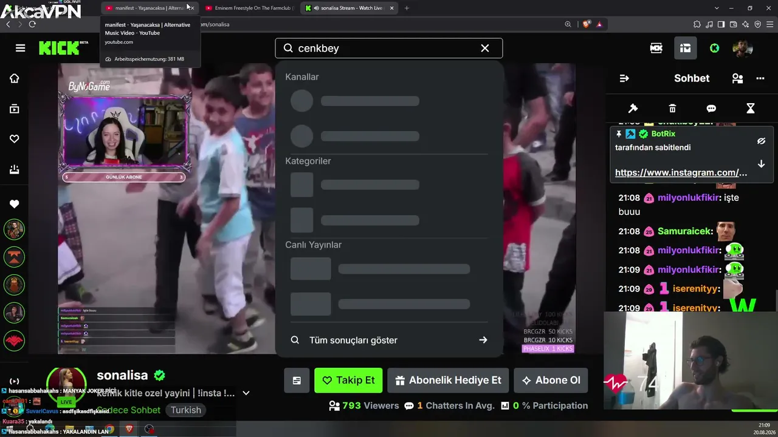Click iserenityy username at 21:09
Viewport: 778px width, 437px height.
click(696, 289)
